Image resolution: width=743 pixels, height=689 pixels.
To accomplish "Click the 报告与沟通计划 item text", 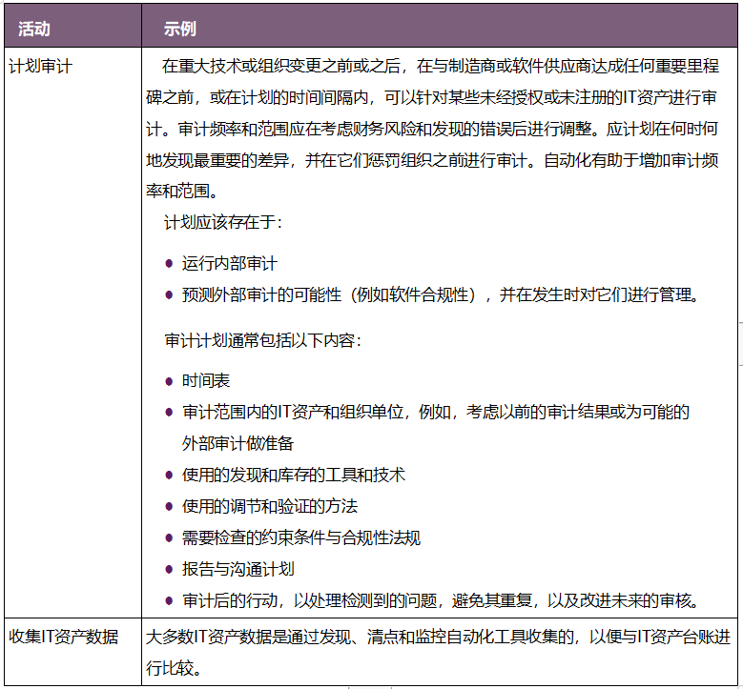I will 237,570.
